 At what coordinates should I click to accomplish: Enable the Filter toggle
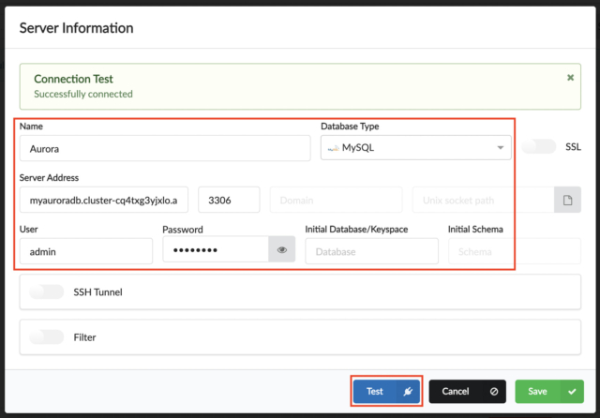(47, 336)
